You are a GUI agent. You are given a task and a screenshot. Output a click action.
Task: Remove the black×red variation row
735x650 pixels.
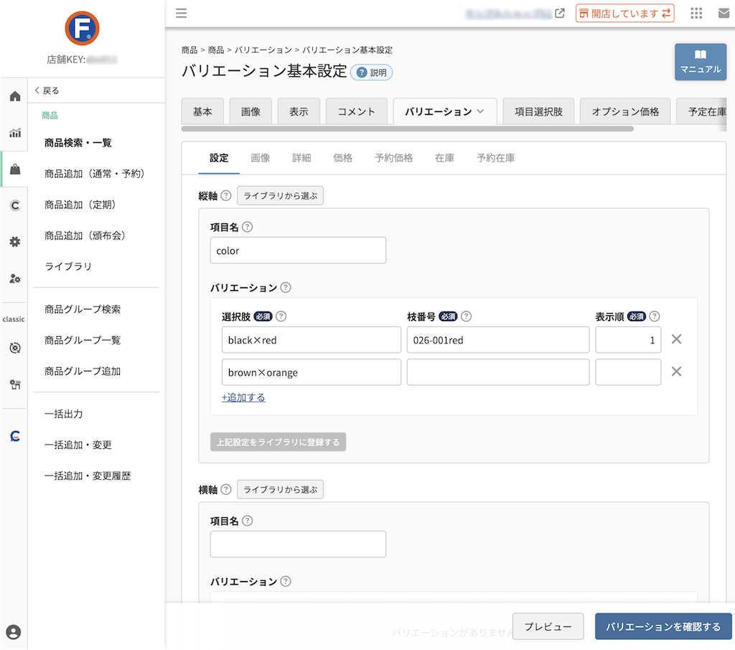[x=676, y=339]
